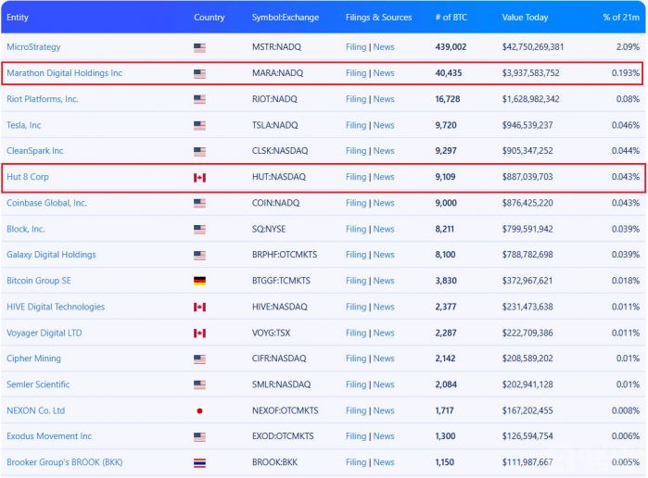Open the Exodus Movement Inc link
This screenshot has width=648, height=478.
click(49, 436)
